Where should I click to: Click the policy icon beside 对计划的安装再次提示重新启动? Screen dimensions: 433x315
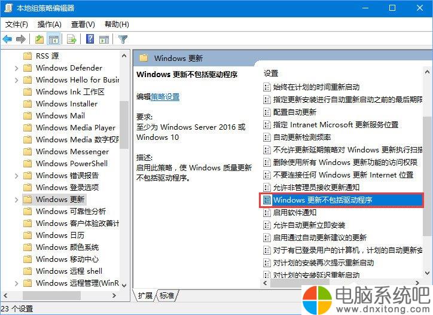pyautogui.click(x=267, y=263)
